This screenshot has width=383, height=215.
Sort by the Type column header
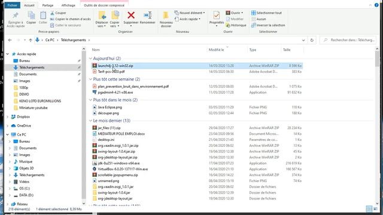tap(253, 50)
